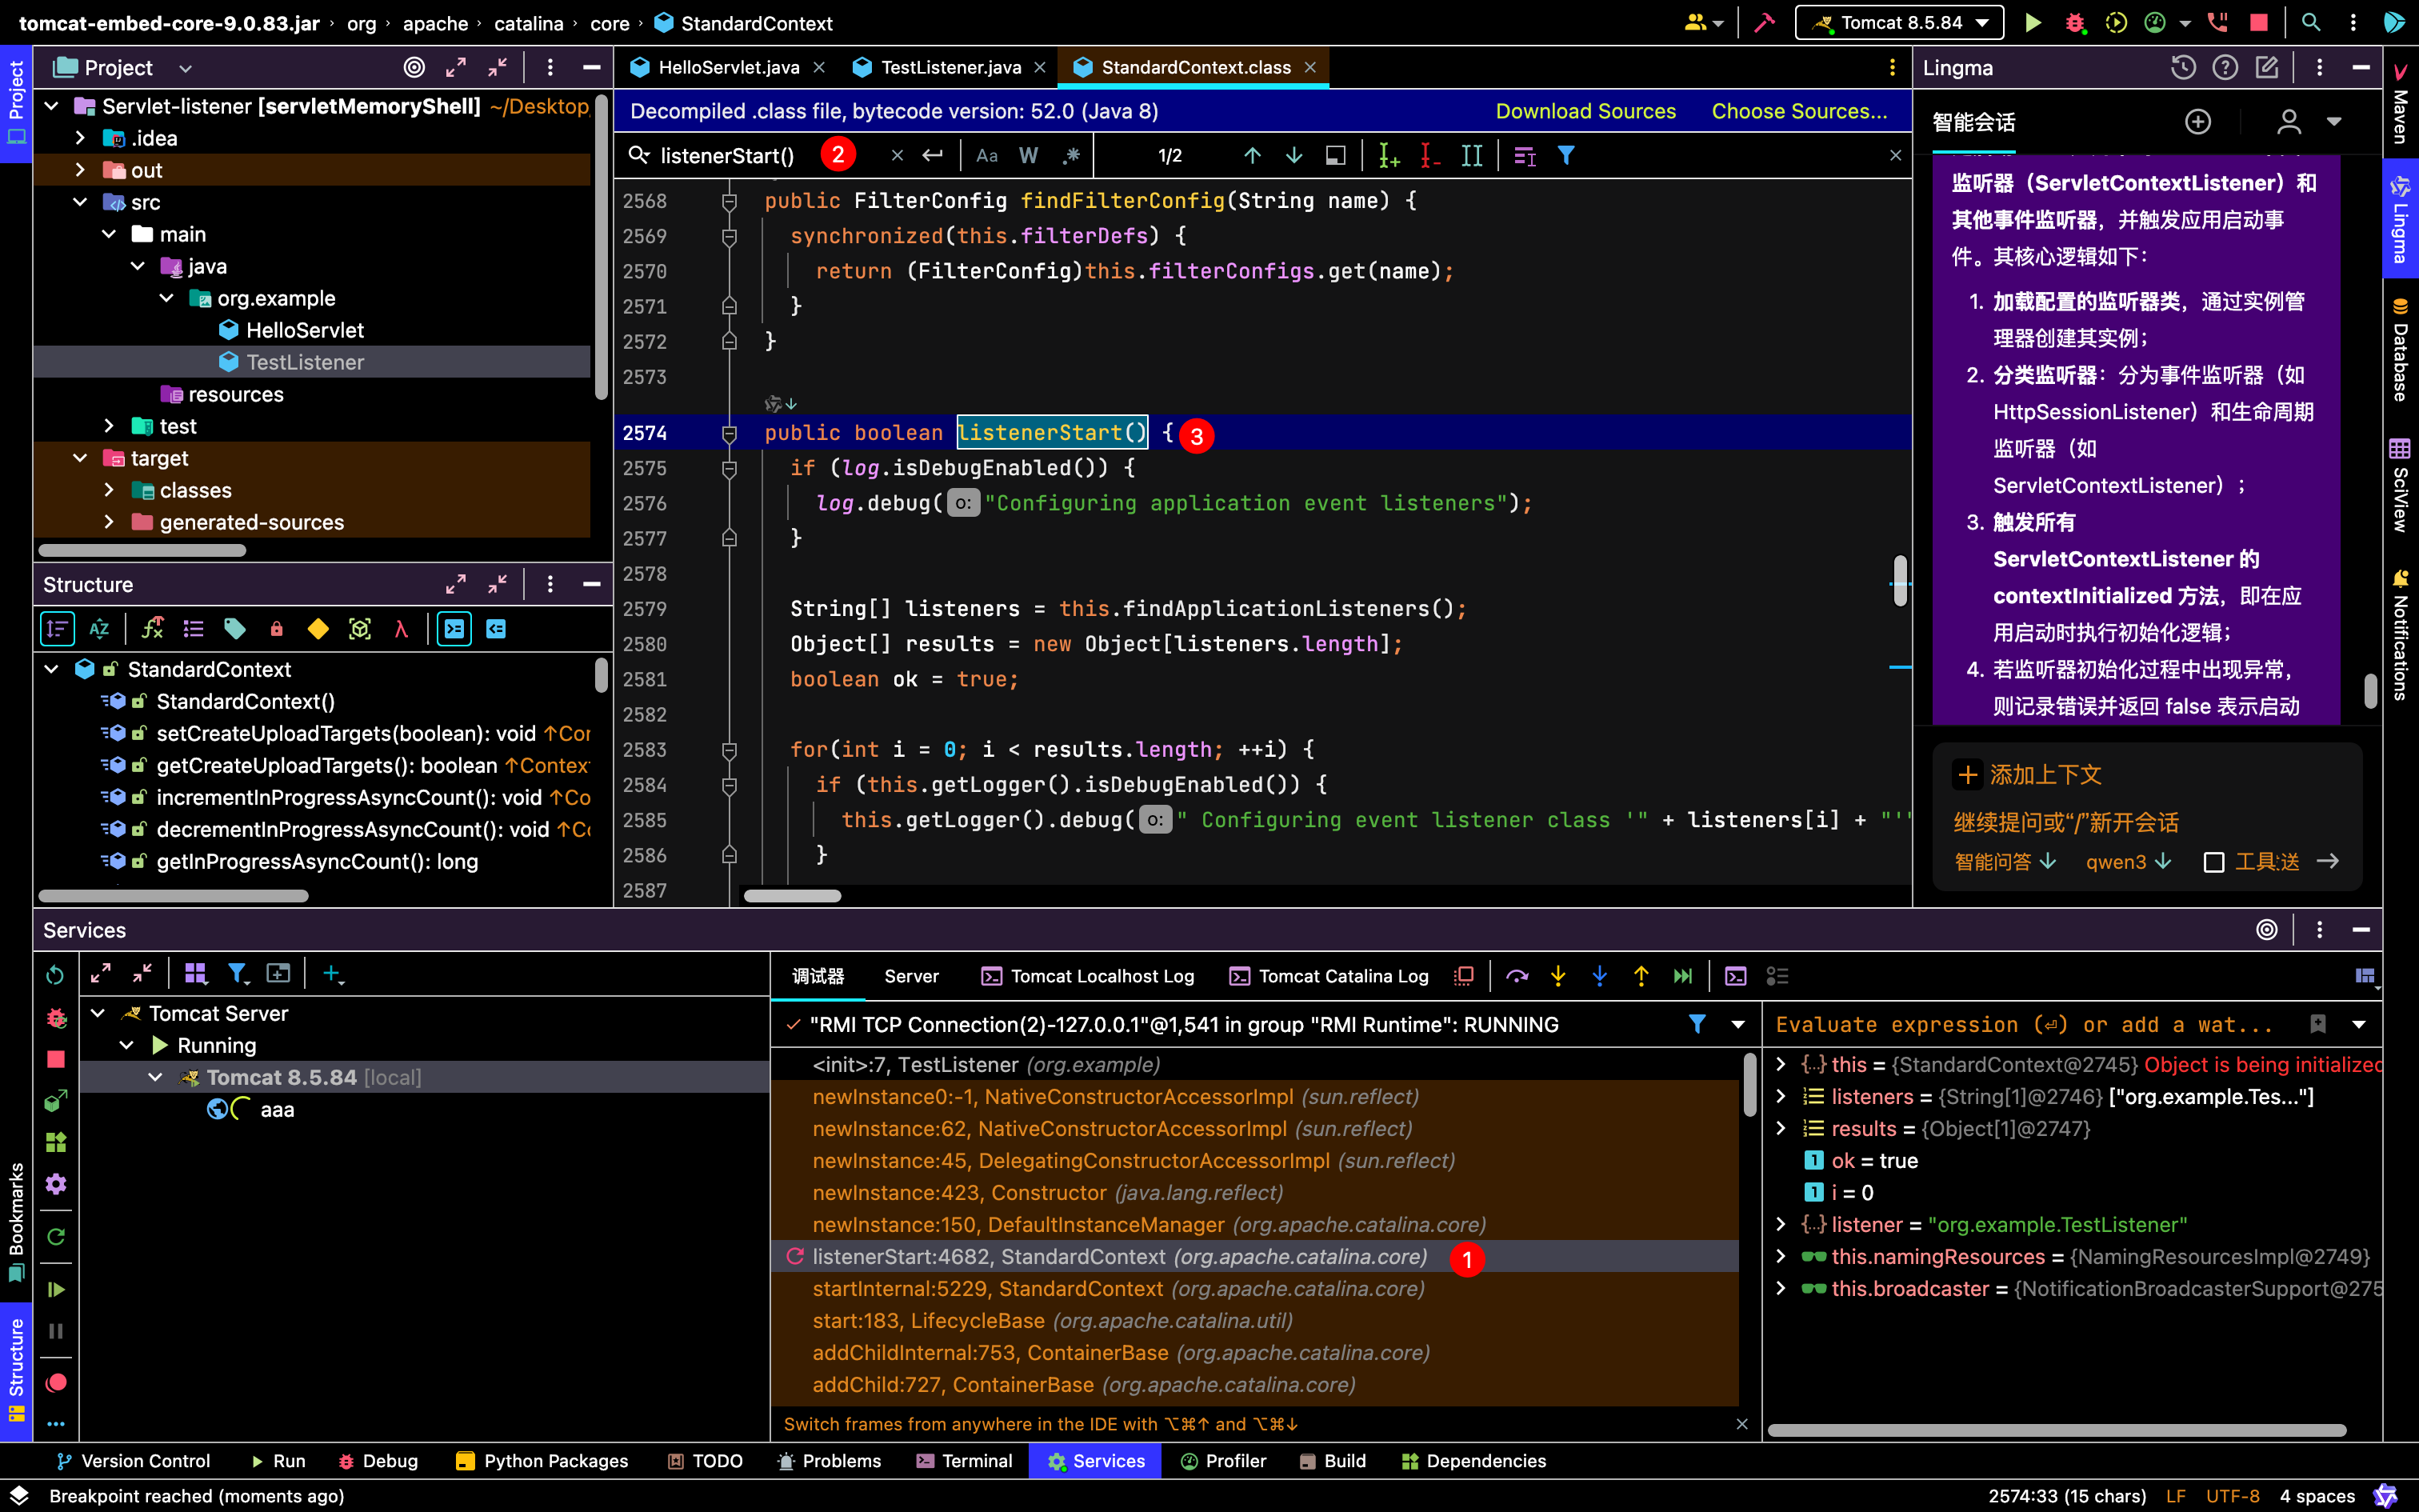Toggle Words option in search bar
The height and width of the screenshot is (1512, 2419).
pyautogui.click(x=1029, y=155)
